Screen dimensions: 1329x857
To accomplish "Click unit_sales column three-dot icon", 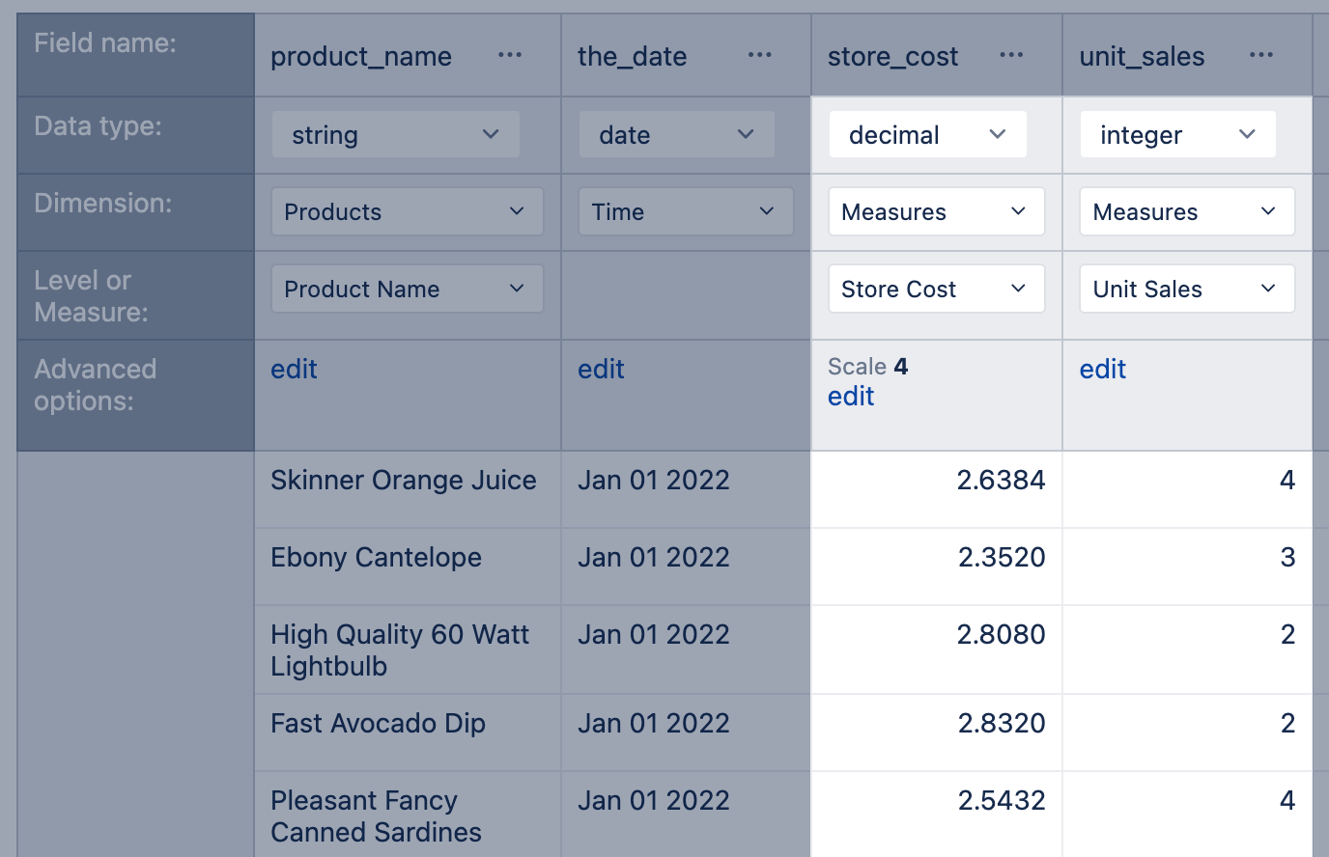I will [1260, 56].
